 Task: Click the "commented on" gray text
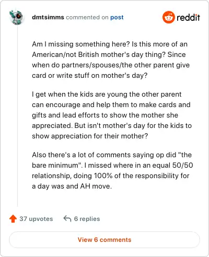click(x=87, y=17)
